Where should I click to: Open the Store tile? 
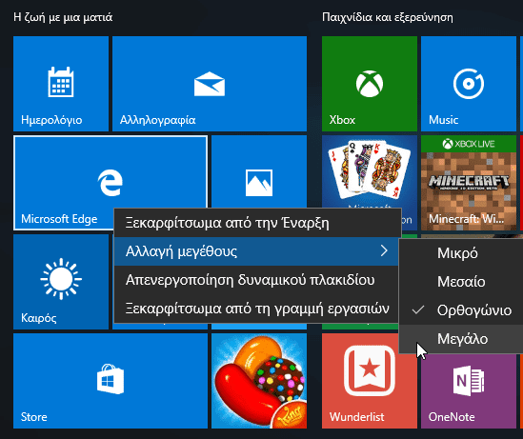(x=111, y=381)
